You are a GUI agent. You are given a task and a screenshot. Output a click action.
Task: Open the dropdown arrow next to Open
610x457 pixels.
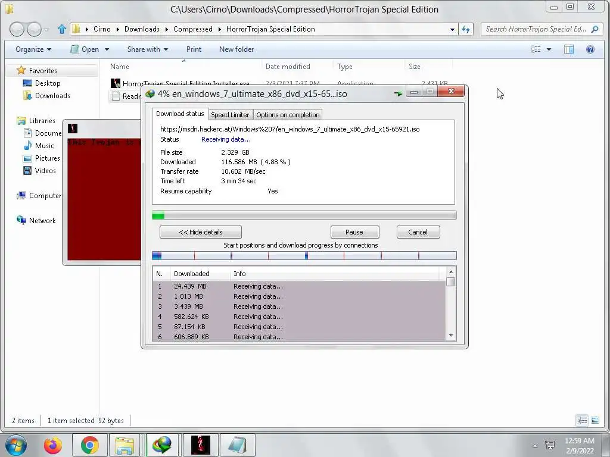(x=107, y=49)
